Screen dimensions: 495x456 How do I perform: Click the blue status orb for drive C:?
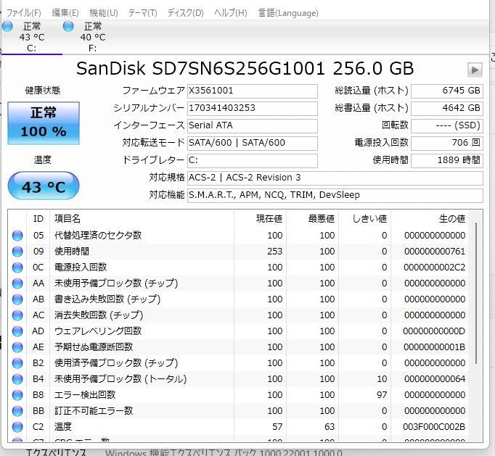click(7, 26)
